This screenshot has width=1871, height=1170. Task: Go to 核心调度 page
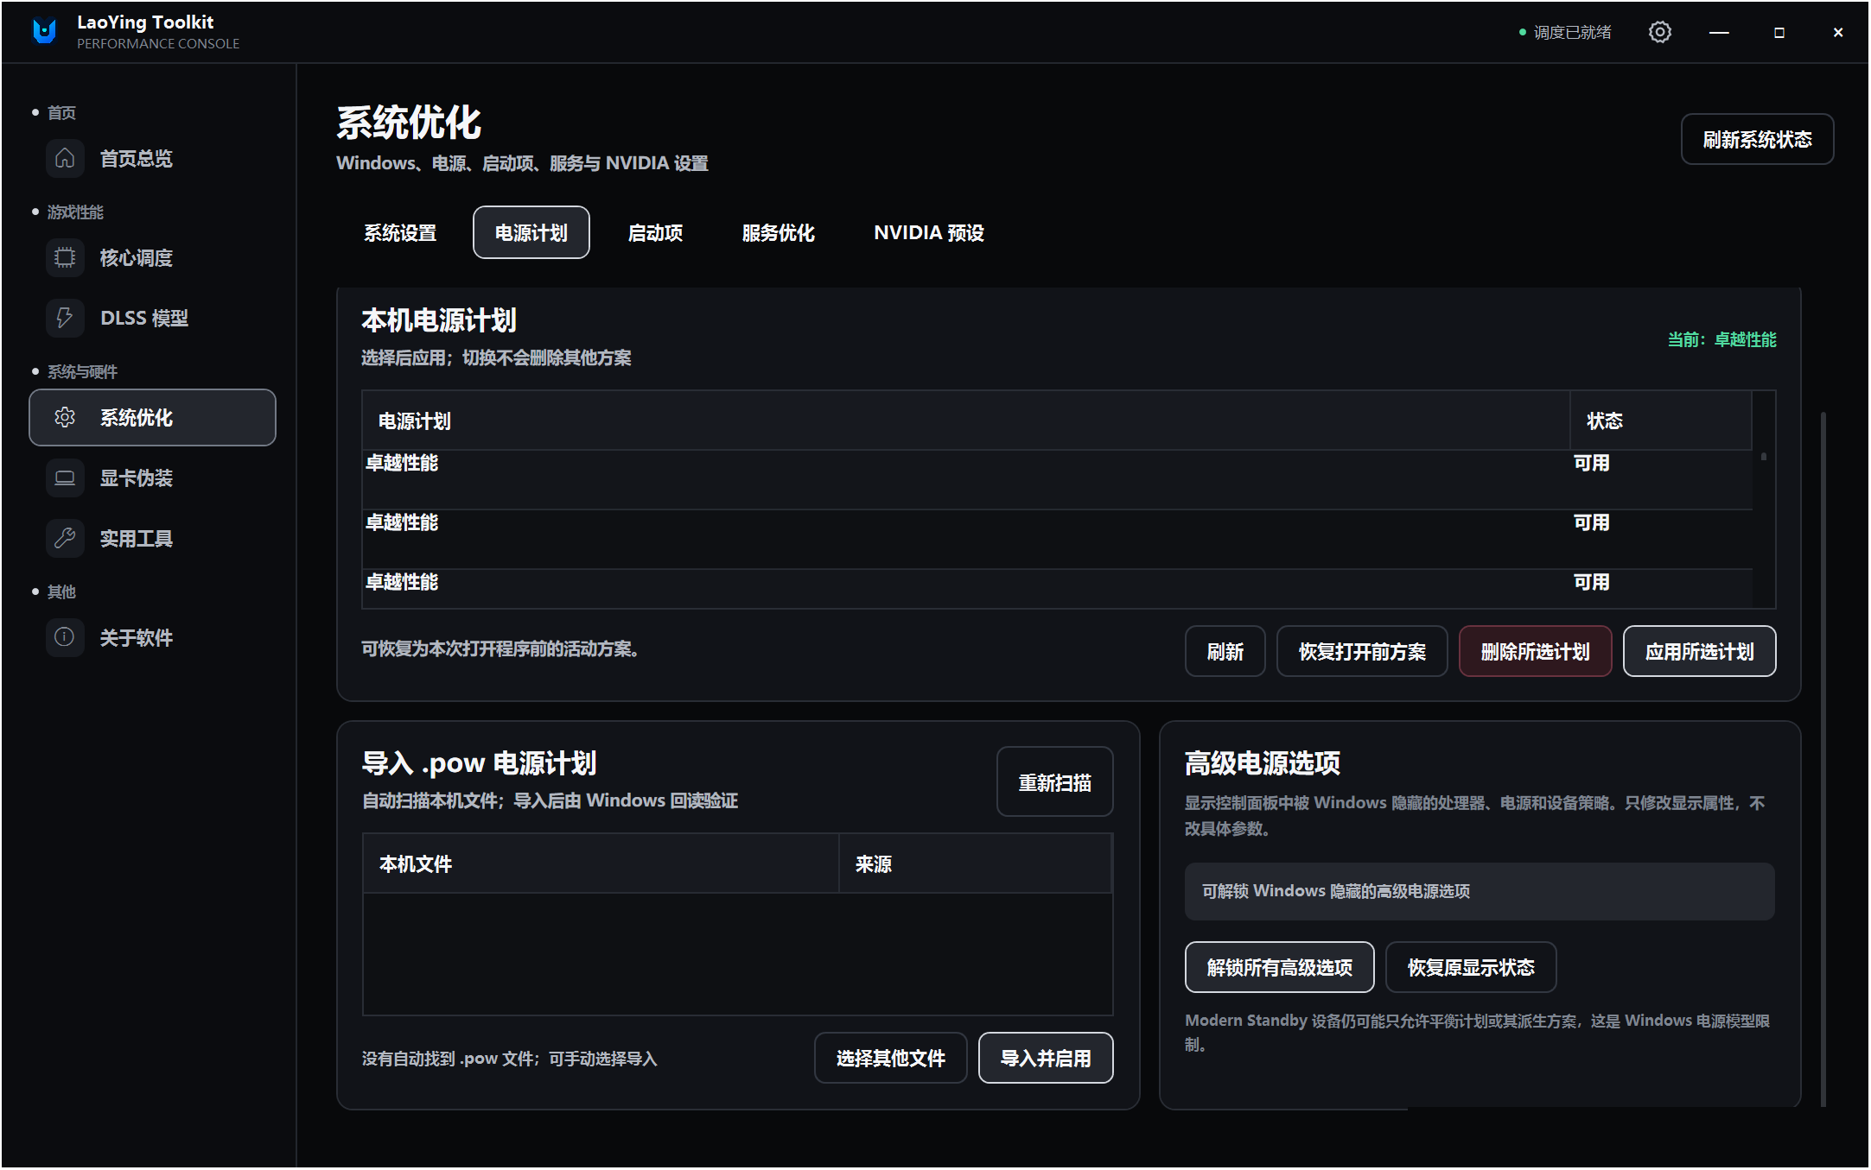152,257
